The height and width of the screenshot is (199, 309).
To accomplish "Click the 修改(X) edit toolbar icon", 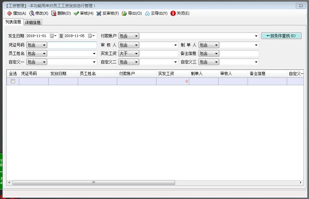I will pyautogui.click(x=32, y=13).
